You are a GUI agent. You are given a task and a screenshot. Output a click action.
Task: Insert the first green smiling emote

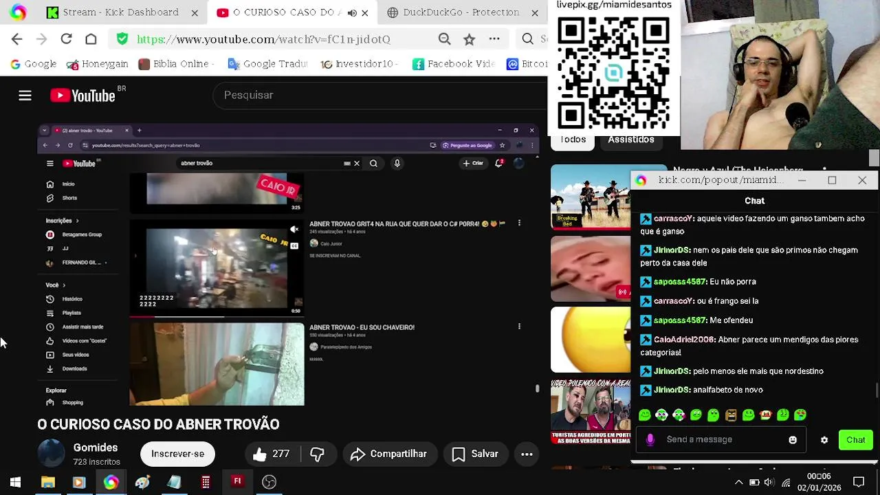(644, 415)
